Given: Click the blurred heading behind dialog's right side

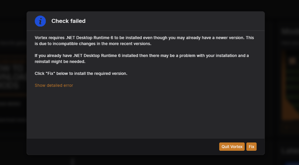Looking at the screenshot, I should 290,31.
